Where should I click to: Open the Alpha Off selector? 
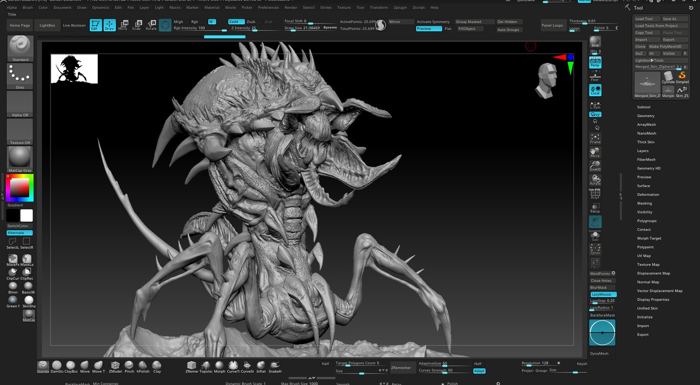coord(20,104)
